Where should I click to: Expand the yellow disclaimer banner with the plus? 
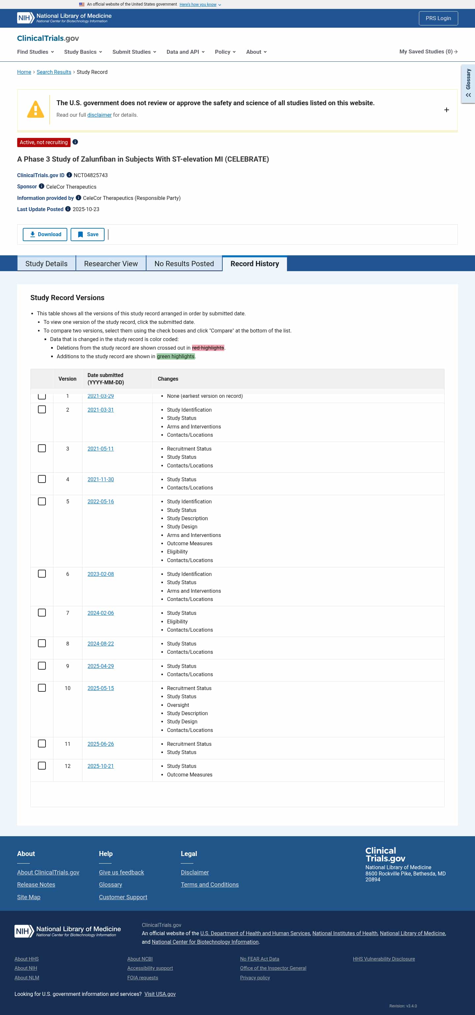coord(446,110)
